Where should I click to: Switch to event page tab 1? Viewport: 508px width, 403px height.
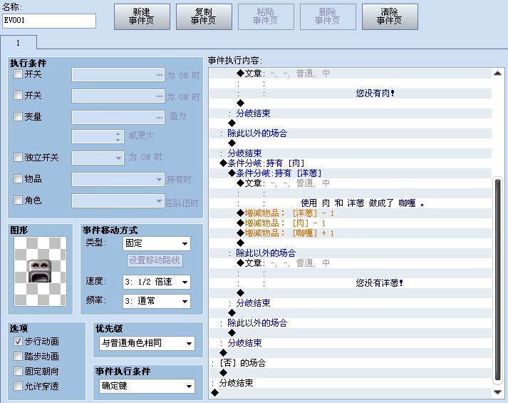pos(19,43)
